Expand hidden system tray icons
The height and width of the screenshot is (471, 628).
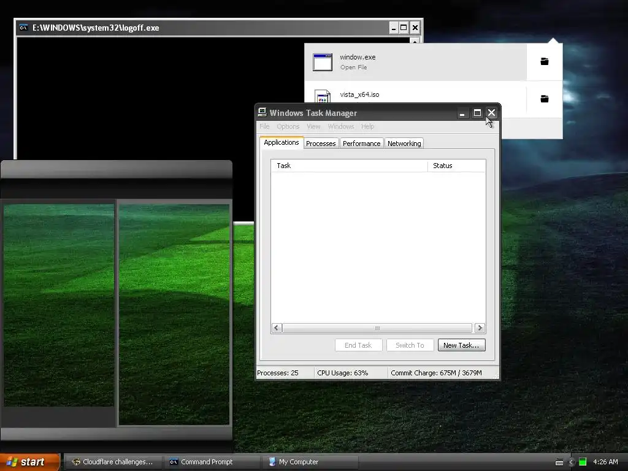(x=572, y=462)
